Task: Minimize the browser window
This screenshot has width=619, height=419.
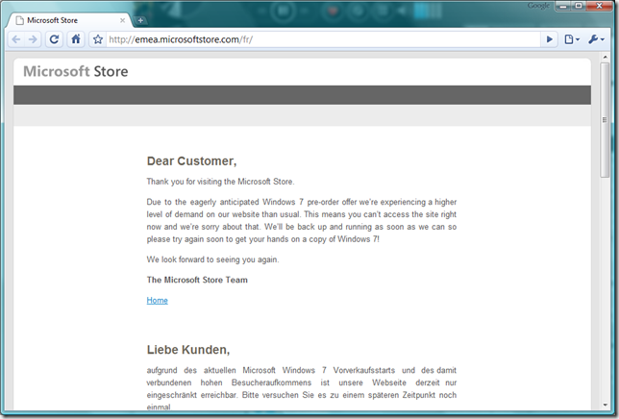Action: click(563, 6)
